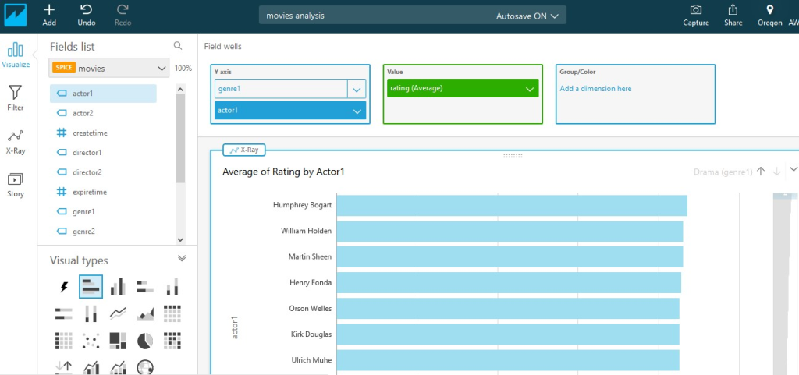Viewport: 799px width, 375px height.
Task: Select the clustered bar combo chart type
Action: point(91,367)
